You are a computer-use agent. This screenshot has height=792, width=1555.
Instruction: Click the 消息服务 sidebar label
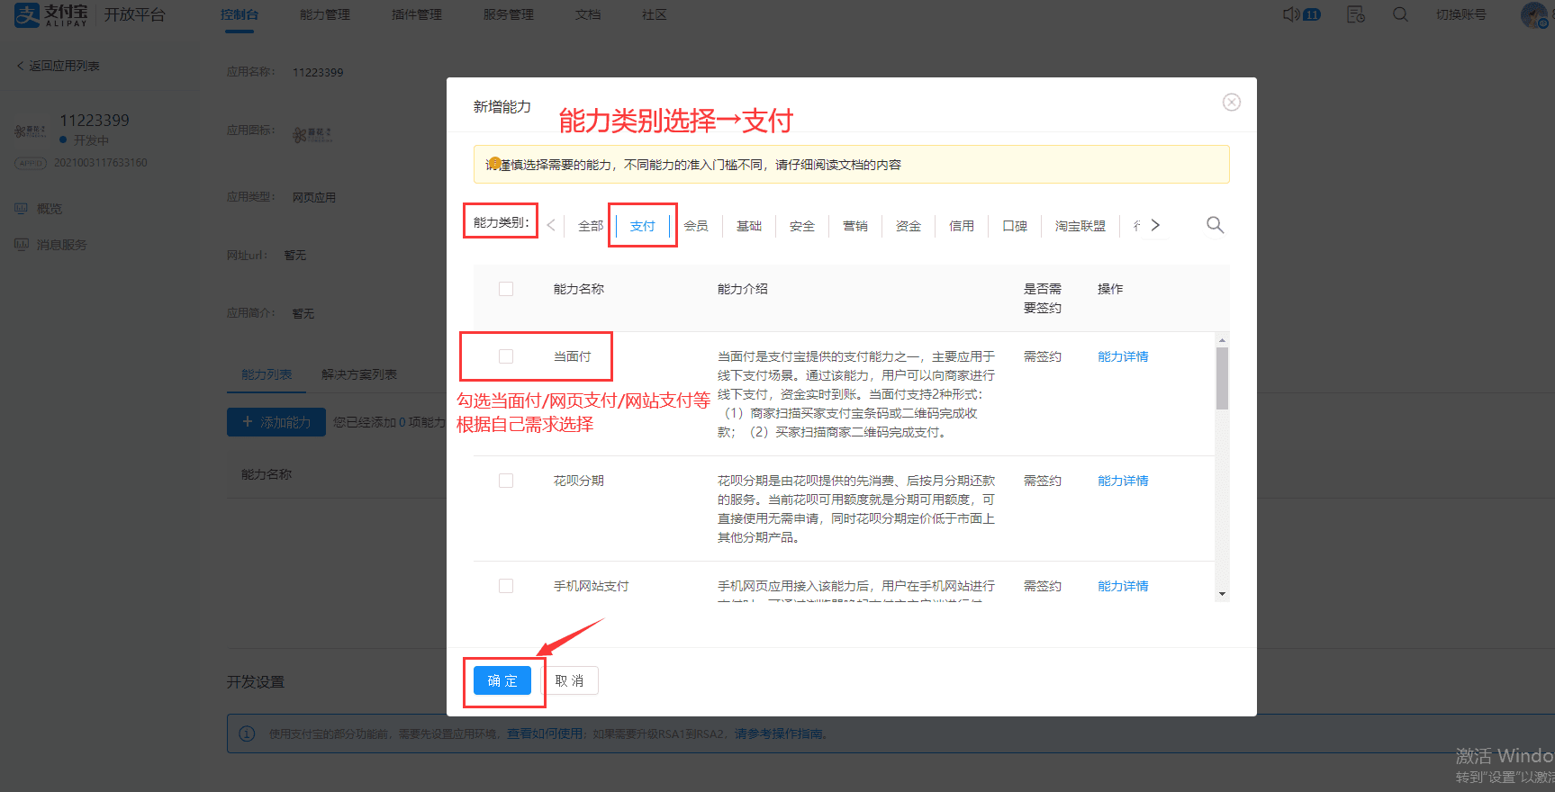point(62,245)
